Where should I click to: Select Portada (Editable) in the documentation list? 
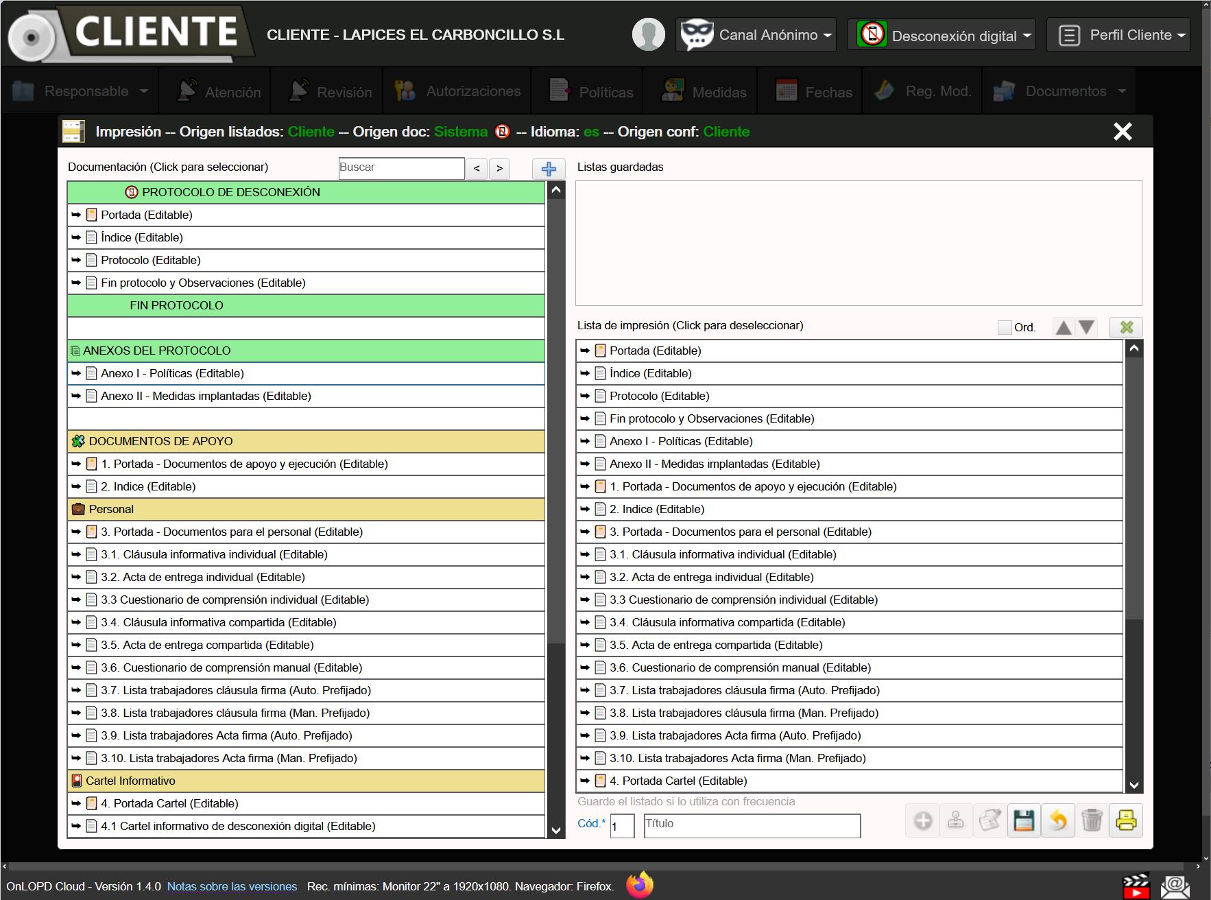[306, 215]
